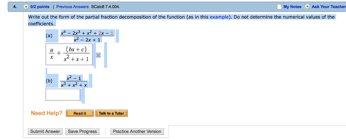Click the plus icon beside Ask Your Teacher
Screen dimensions: 346x140
pos(307,7)
